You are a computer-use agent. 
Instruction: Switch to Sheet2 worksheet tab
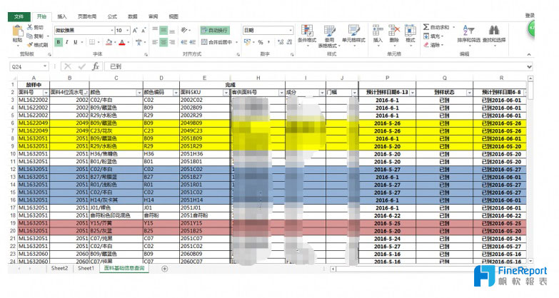click(x=59, y=269)
